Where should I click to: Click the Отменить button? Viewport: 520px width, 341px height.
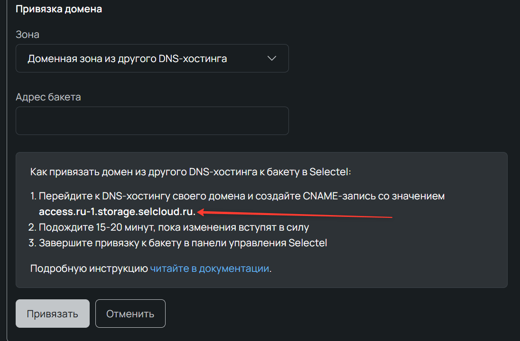point(130,314)
